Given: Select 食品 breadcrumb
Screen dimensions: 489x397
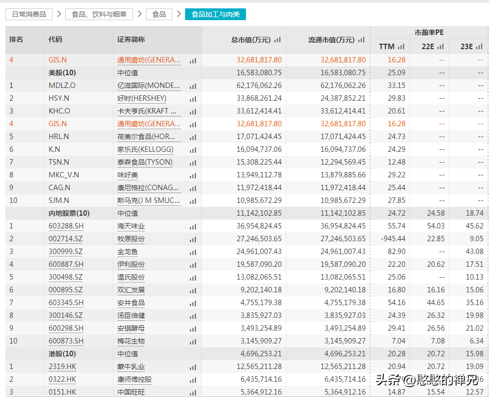Looking at the screenshot, I should click(159, 14).
